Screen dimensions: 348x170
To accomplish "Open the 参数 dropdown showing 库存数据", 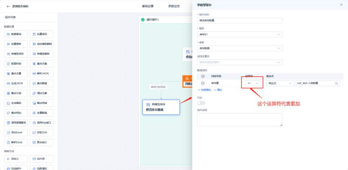I will click(240, 48).
